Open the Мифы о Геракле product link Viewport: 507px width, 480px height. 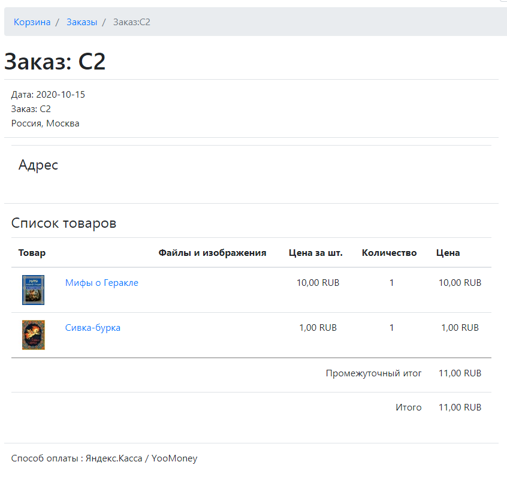point(102,283)
